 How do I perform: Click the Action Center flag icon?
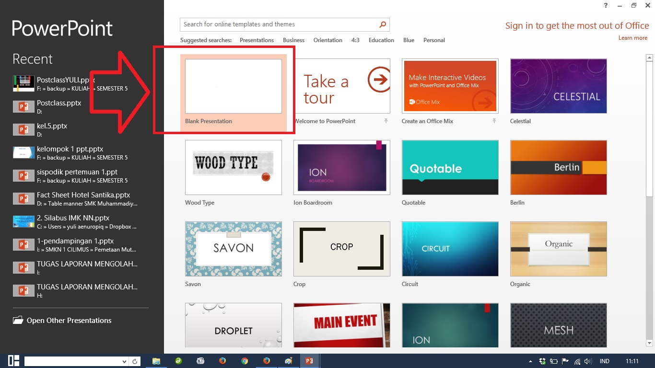[x=565, y=361]
